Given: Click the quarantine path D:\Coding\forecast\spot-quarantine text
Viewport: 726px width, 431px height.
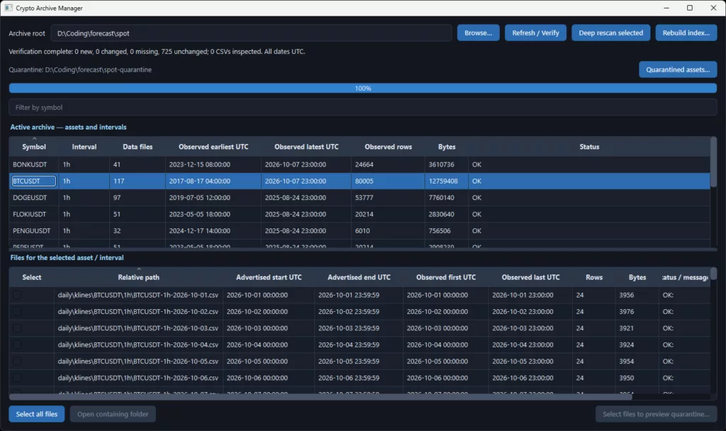Looking at the screenshot, I should pyautogui.click(x=98, y=69).
